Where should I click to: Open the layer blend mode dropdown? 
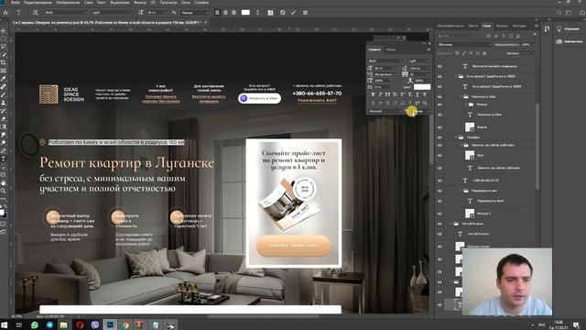464,45
